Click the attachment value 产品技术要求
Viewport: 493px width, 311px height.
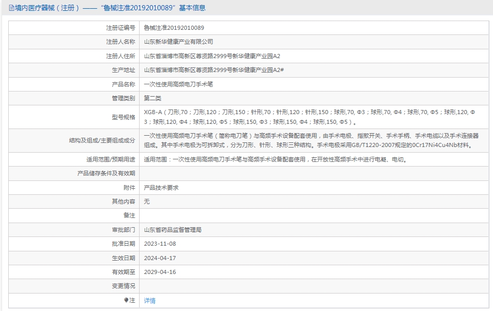click(161, 188)
